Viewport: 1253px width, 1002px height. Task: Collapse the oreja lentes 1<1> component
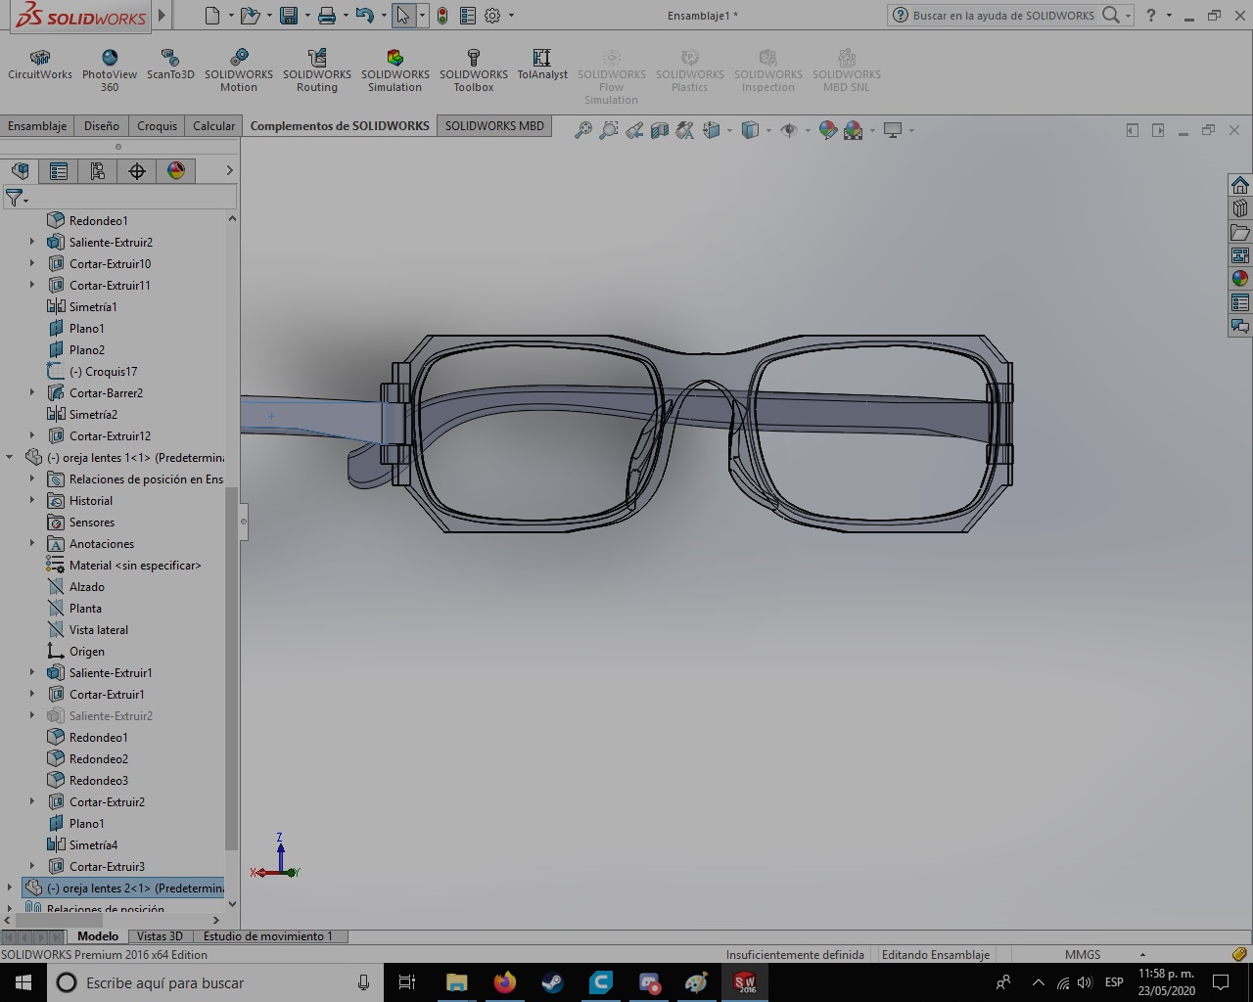(10, 458)
